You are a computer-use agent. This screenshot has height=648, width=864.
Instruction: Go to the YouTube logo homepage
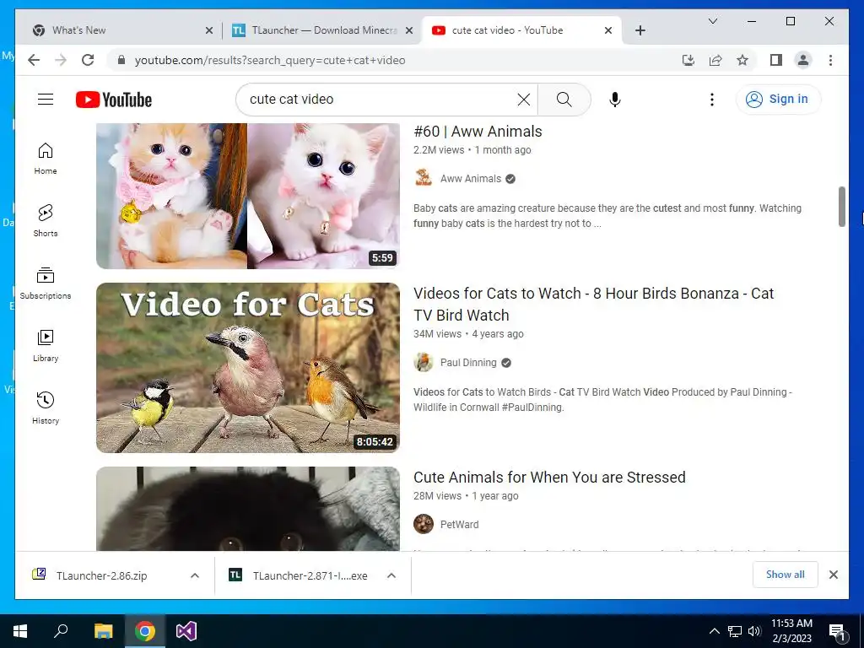[114, 100]
